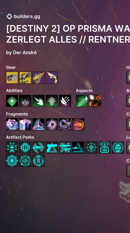
Task: Select the green spiral super ability icon
Action: coord(12,101)
